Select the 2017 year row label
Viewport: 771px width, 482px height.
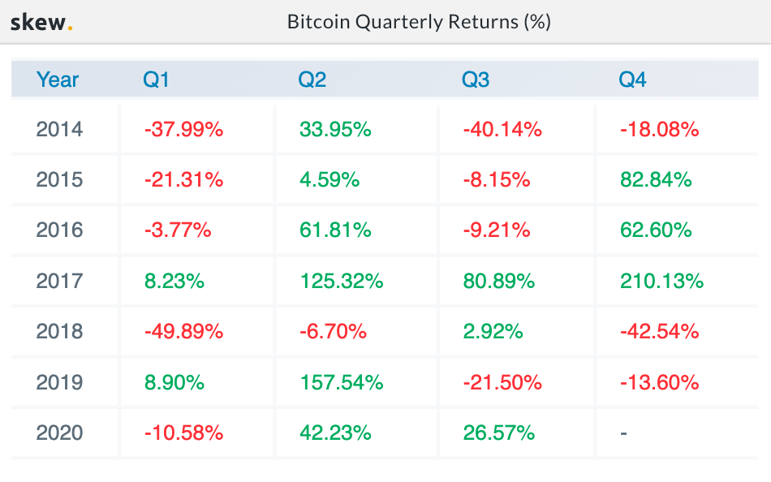pyautogui.click(x=59, y=282)
